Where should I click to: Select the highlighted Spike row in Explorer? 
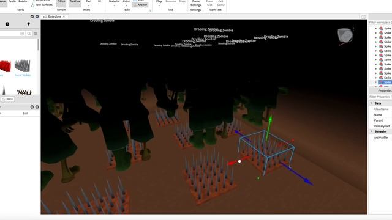coord(385,82)
